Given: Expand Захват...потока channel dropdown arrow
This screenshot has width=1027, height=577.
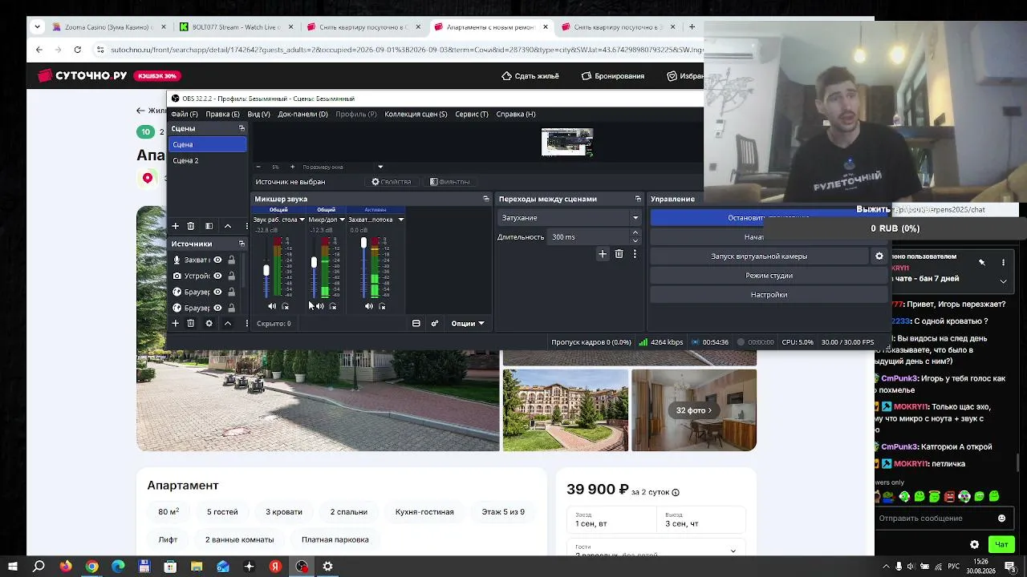Looking at the screenshot, I should [x=400, y=220].
